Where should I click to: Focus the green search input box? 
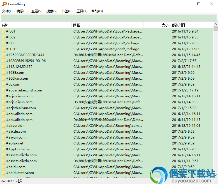pyautogui.click(x=109, y=18)
